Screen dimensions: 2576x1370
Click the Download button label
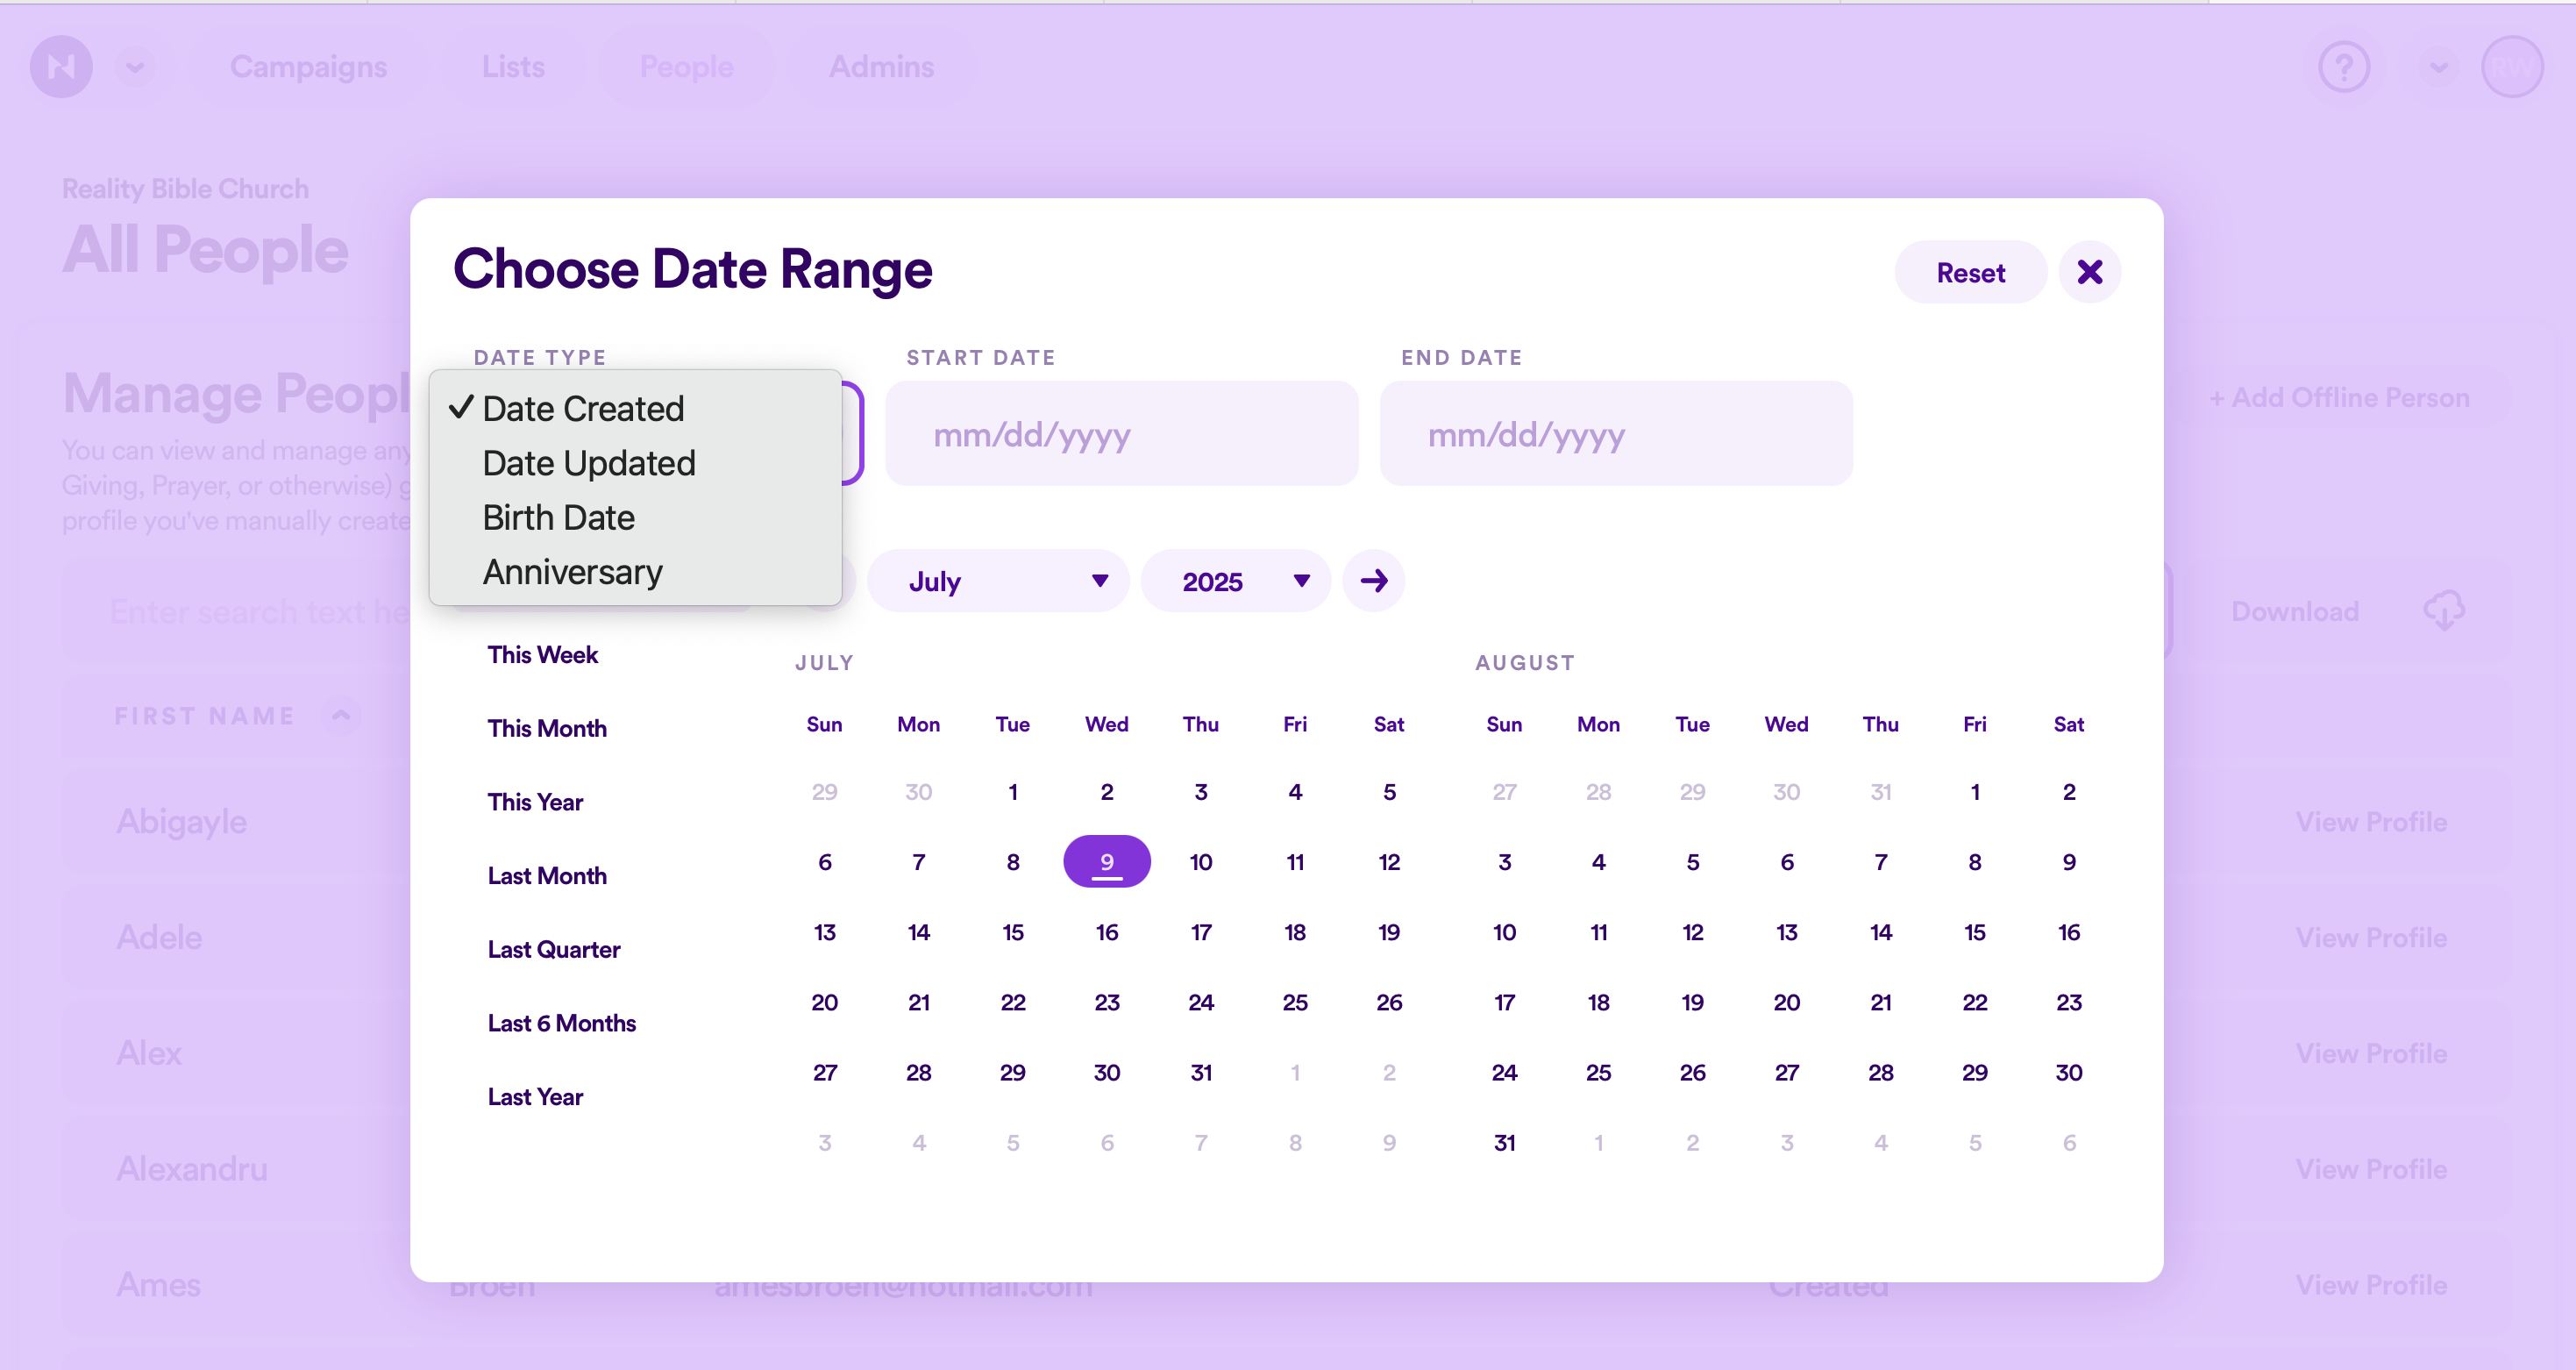(2294, 611)
